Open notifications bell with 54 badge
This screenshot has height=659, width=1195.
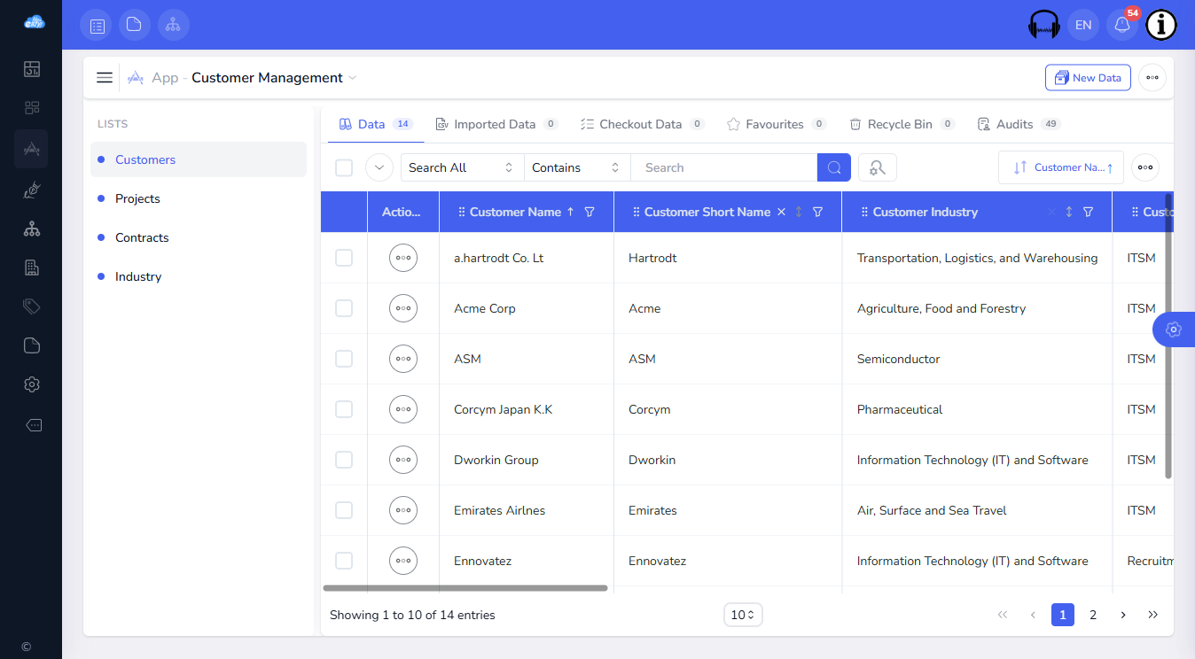point(1122,25)
